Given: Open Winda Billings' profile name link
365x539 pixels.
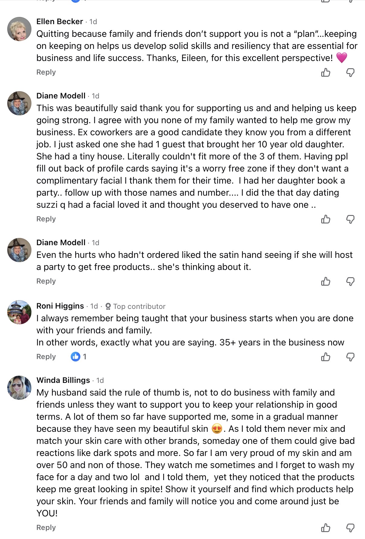Looking at the screenshot, I should [x=63, y=380].
